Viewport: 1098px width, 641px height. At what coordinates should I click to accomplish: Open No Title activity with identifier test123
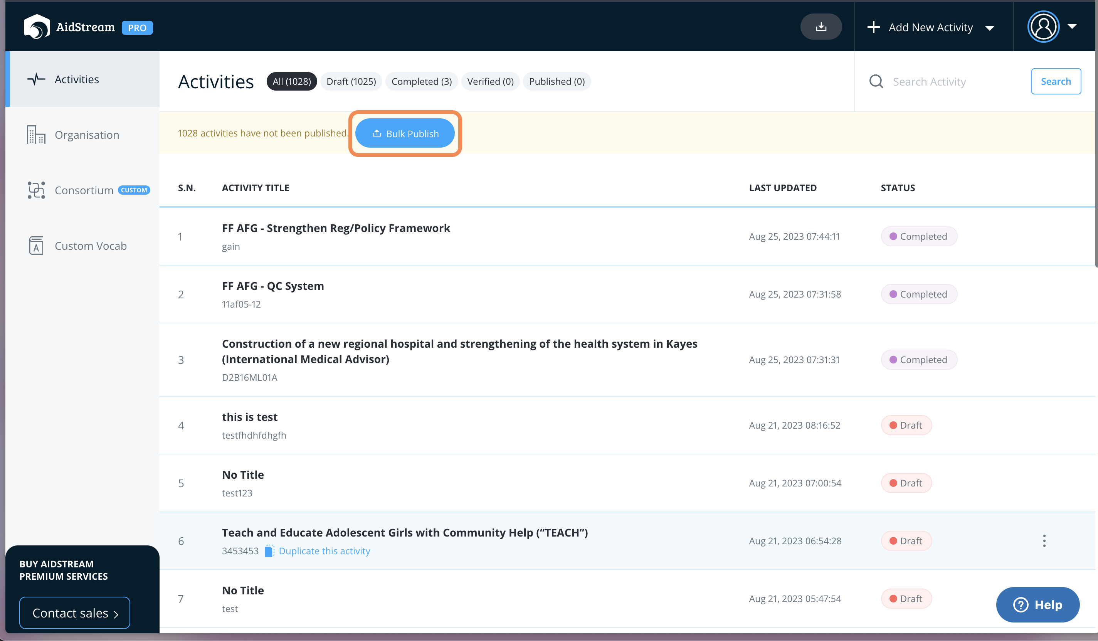(x=243, y=474)
